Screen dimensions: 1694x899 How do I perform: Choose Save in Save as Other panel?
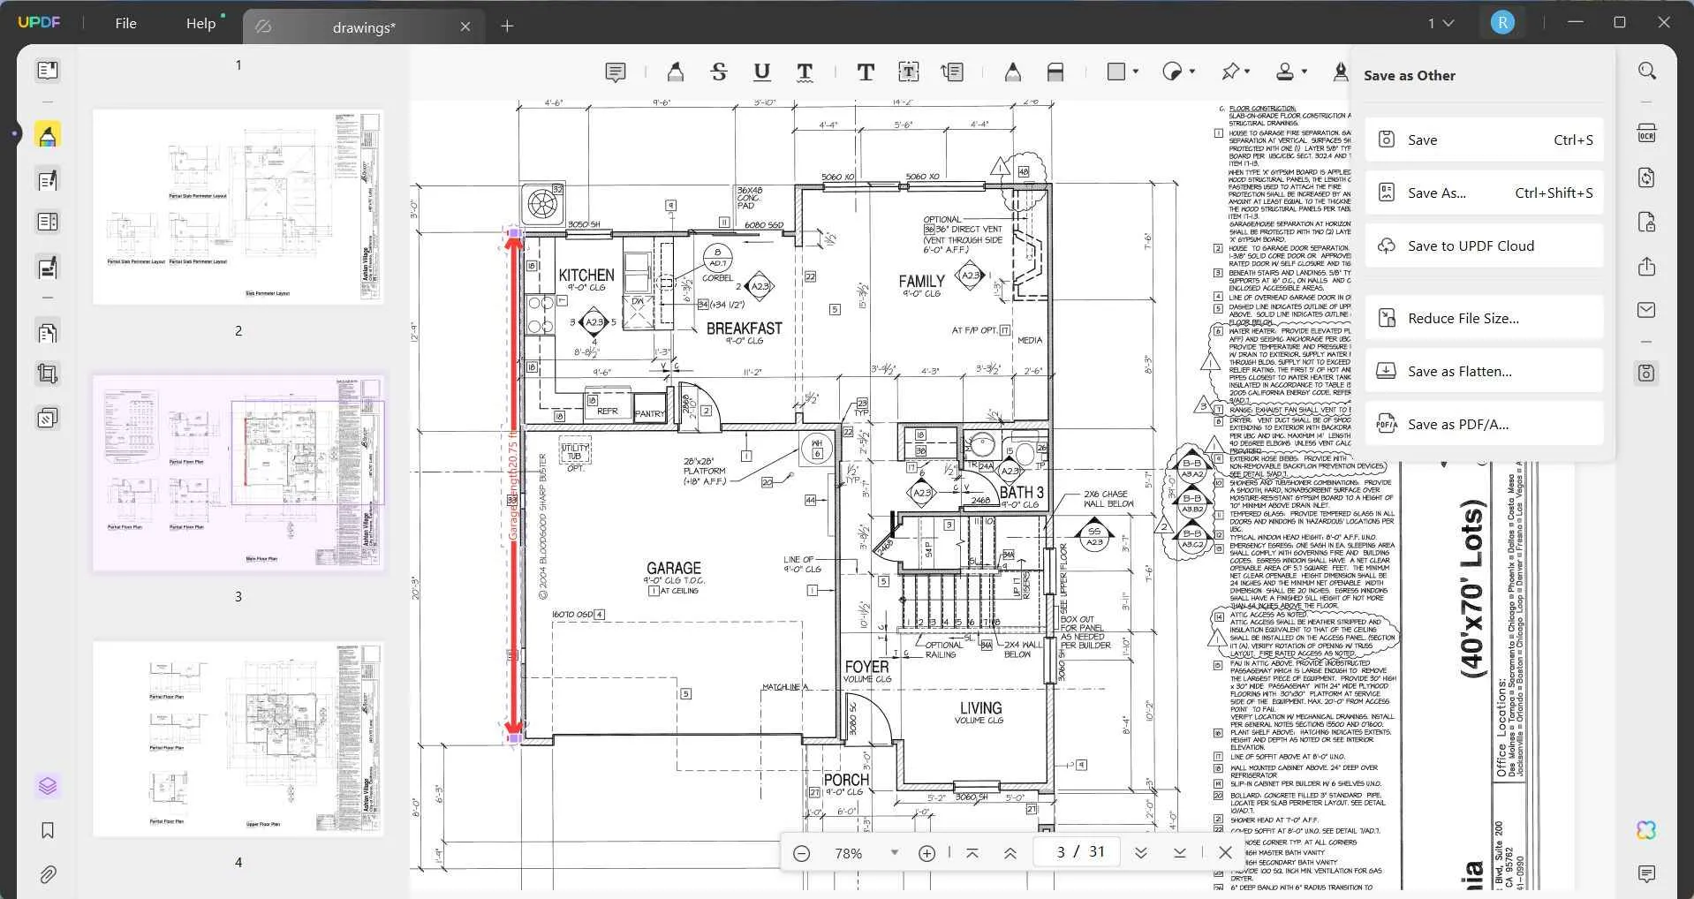(x=1484, y=140)
